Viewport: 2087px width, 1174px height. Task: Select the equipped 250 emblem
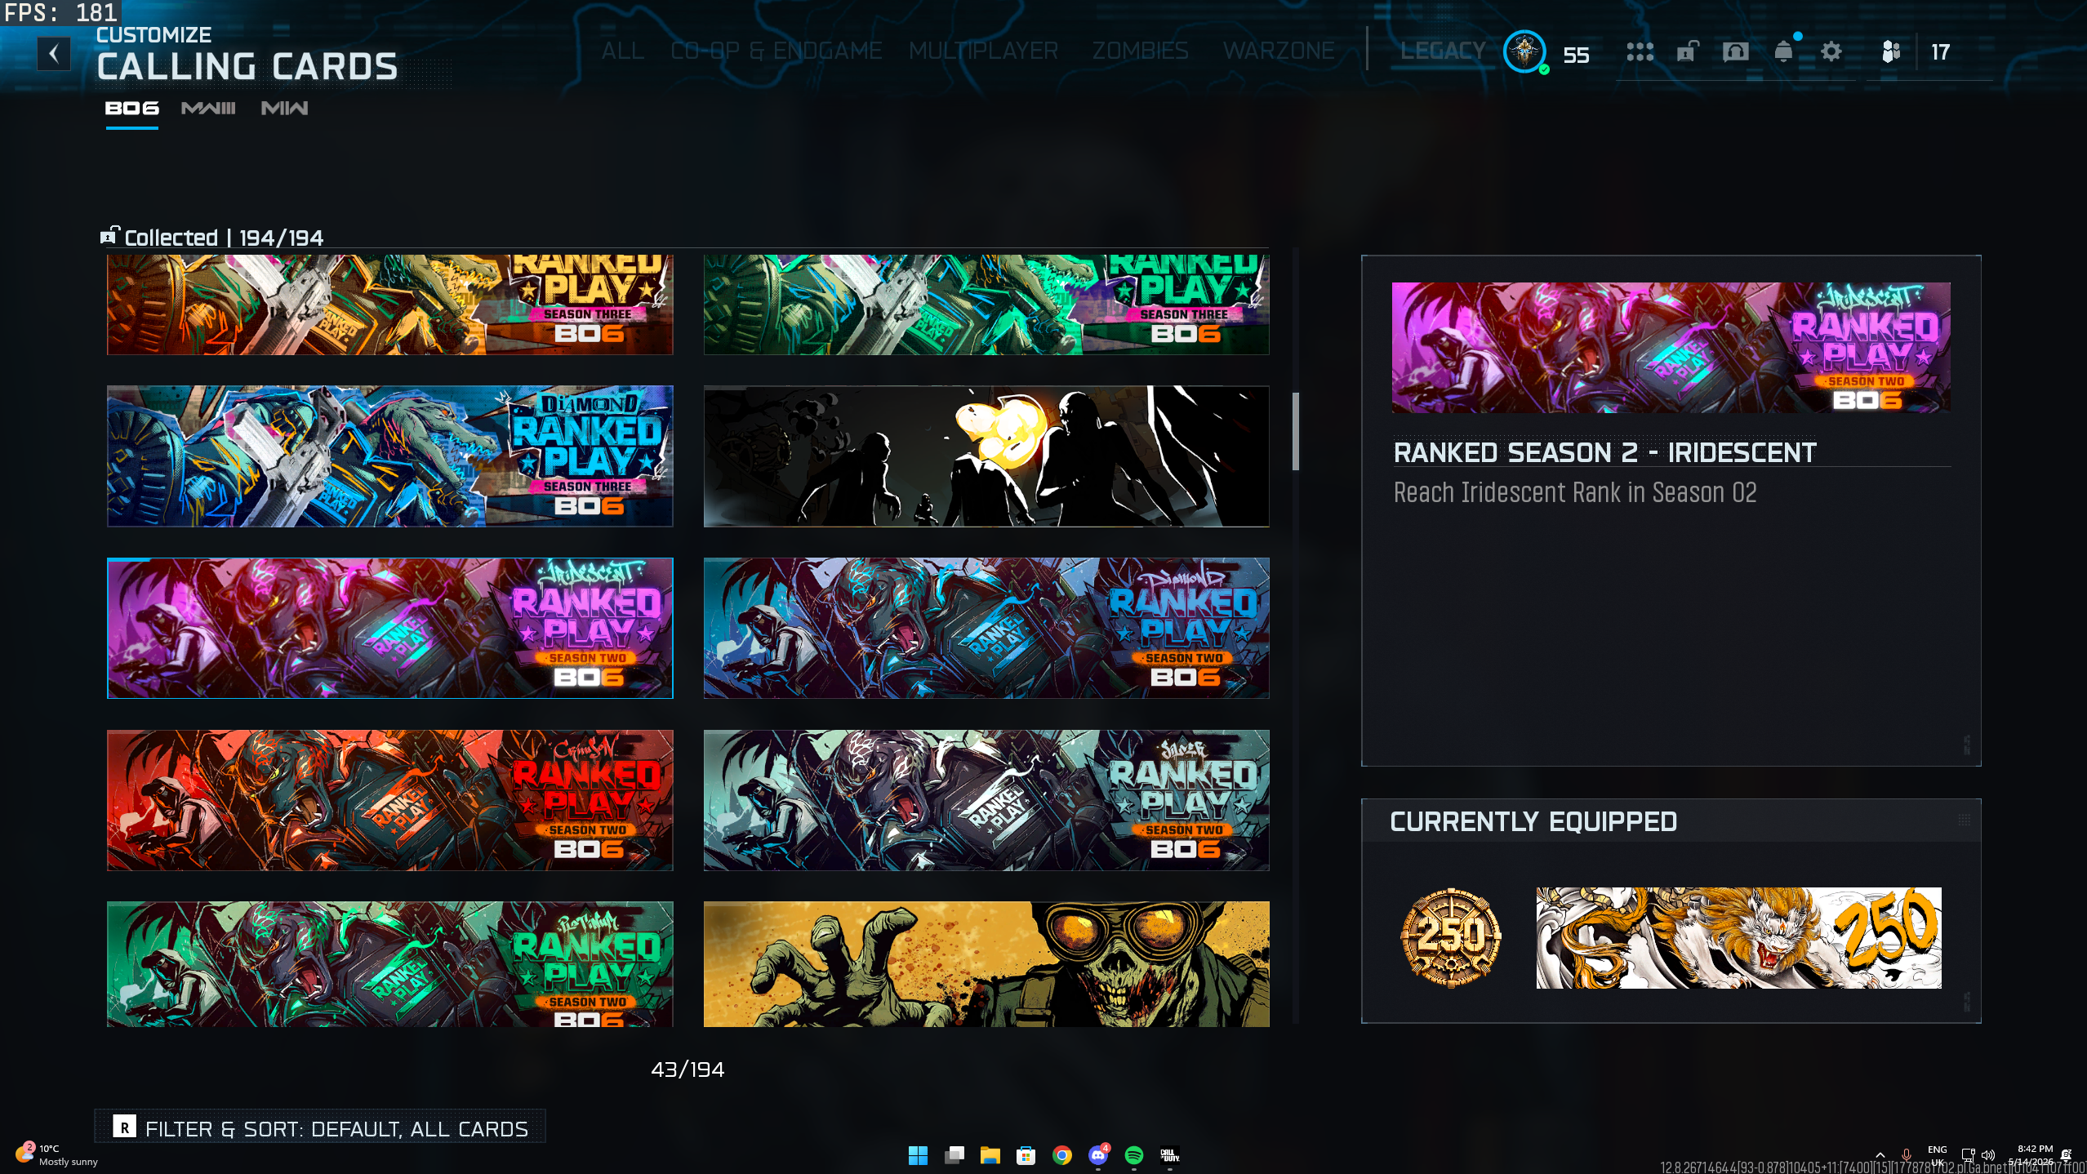coord(1451,937)
